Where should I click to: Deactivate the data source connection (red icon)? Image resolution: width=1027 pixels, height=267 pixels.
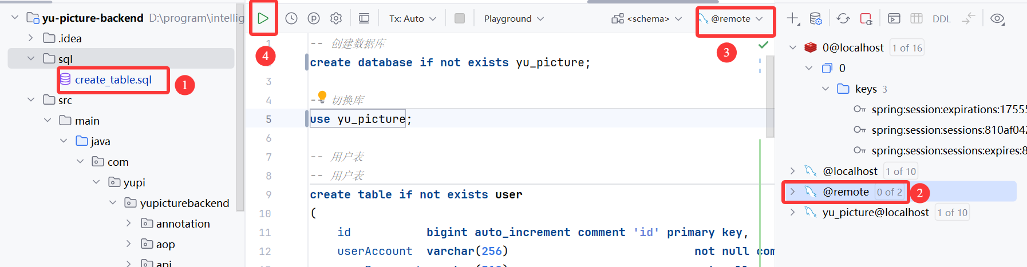[866, 18]
